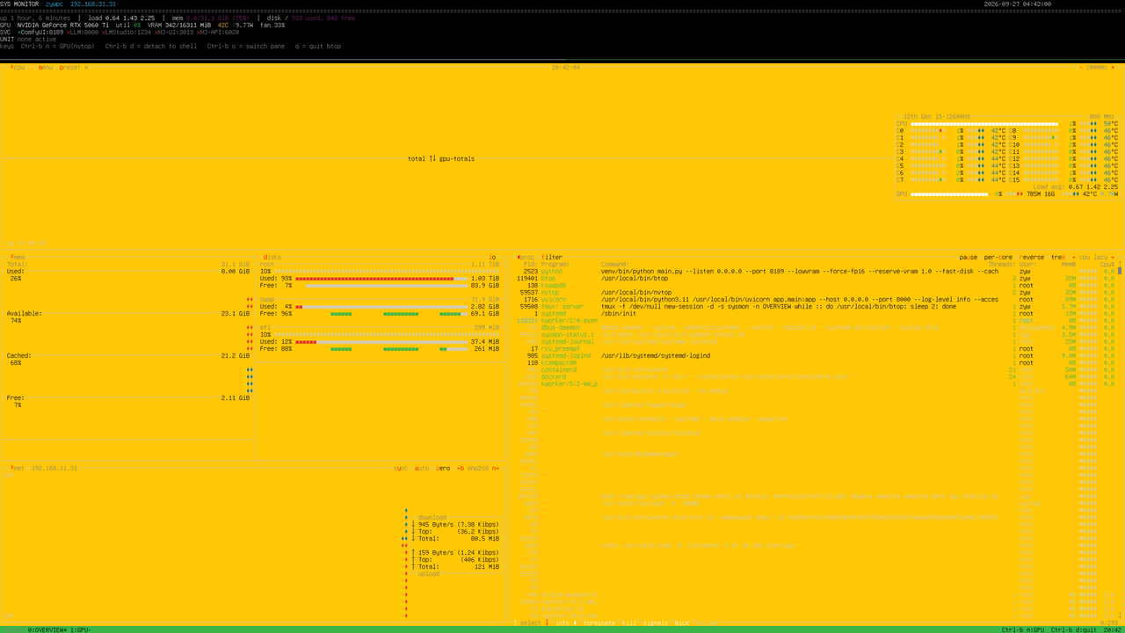Image resolution: width=1125 pixels, height=633 pixels.
Task: Click the total / gpu-totals graph selector
Action: [441, 159]
